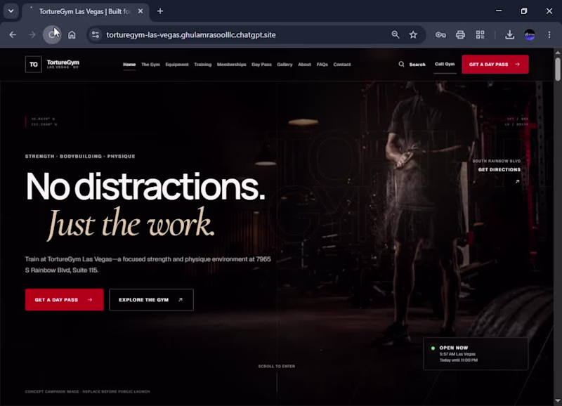This screenshot has height=406, width=562.
Task: Open The Gym nav item
Action: [x=150, y=65]
